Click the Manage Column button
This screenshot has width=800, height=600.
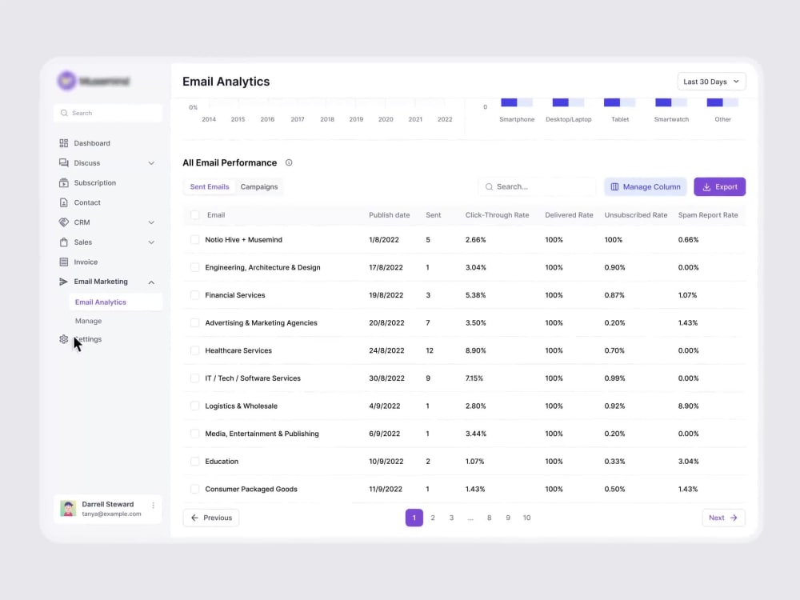[646, 186]
